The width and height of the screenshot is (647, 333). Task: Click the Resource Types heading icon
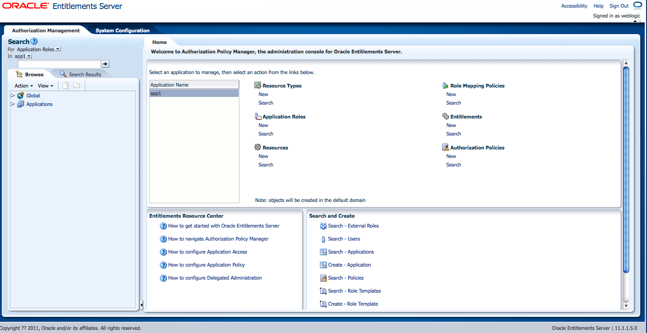pos(258,85)
